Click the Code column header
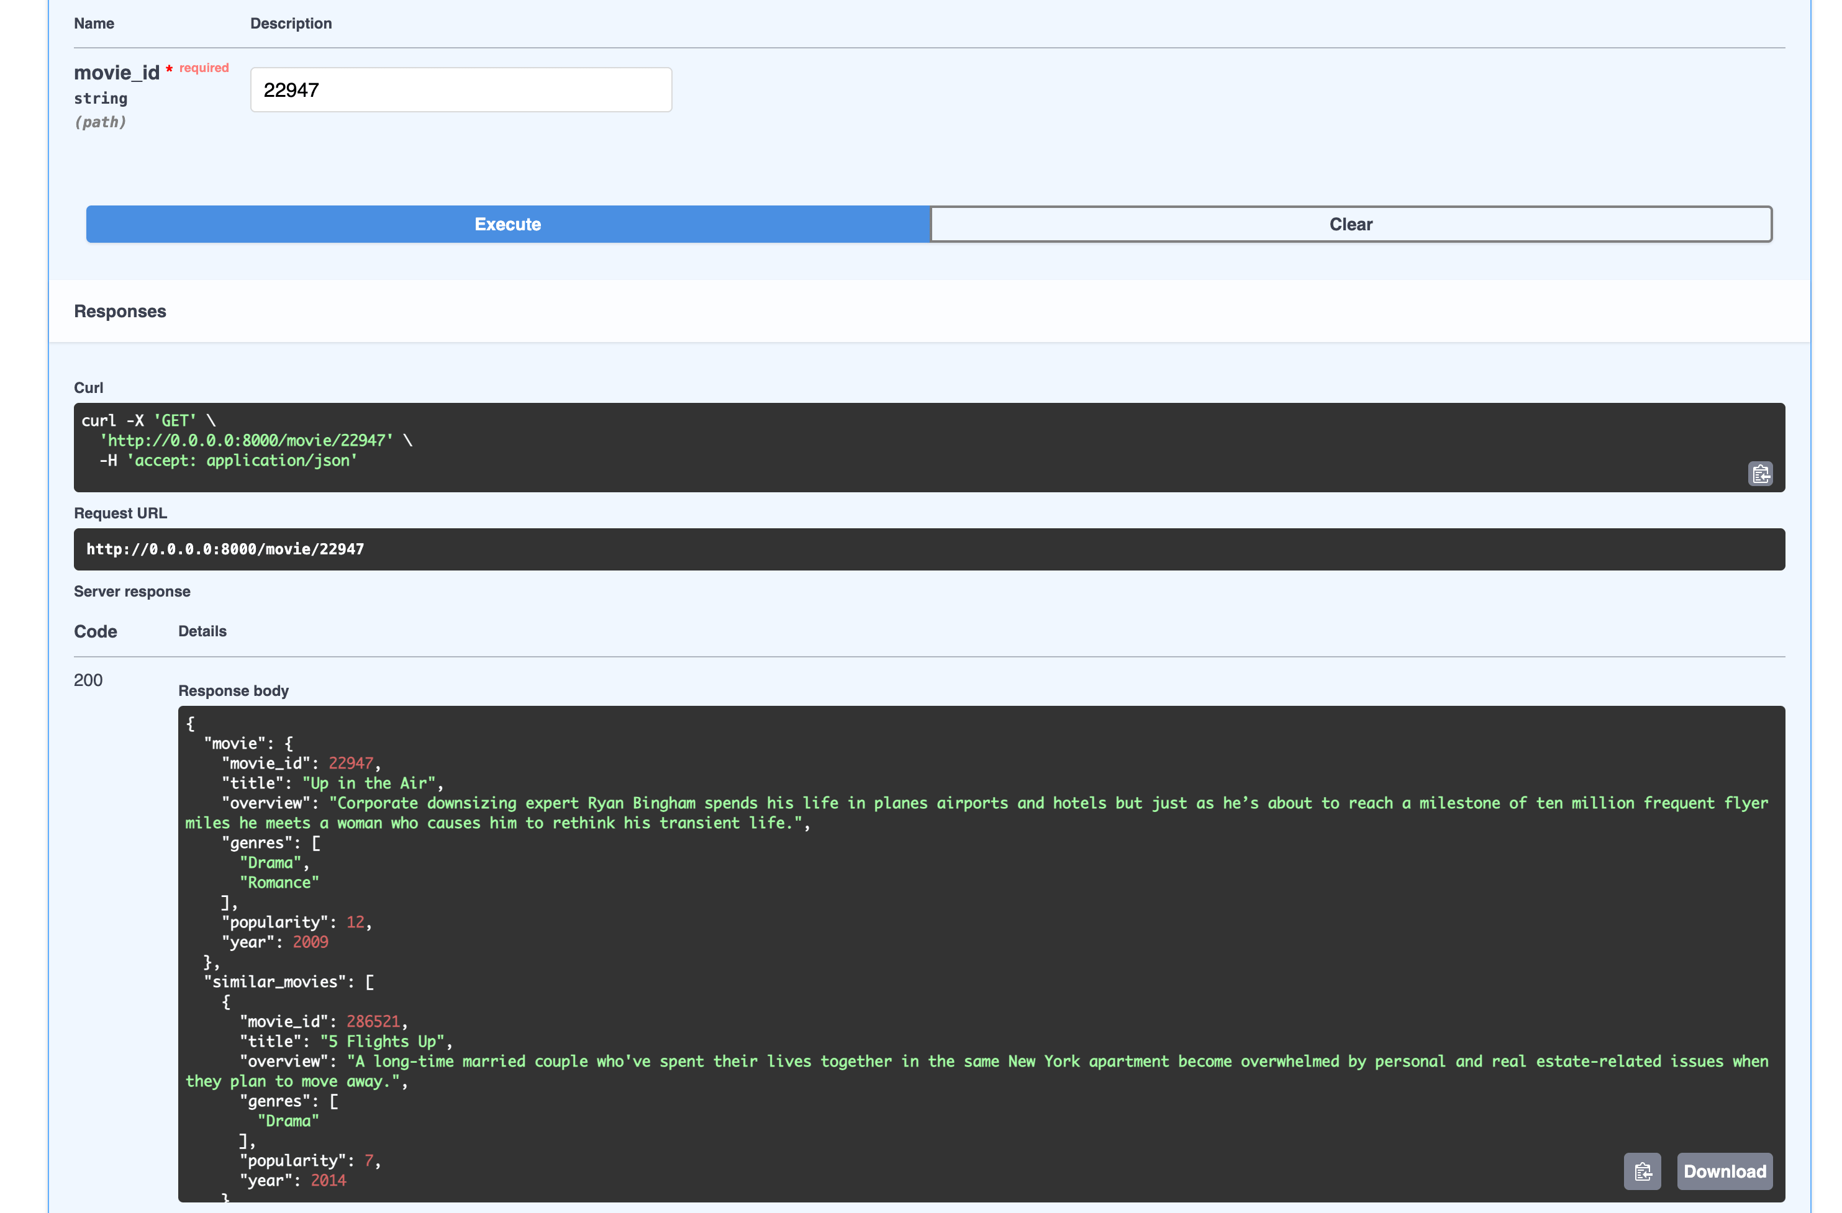The image size is (1842, 1213). (94, 631)
